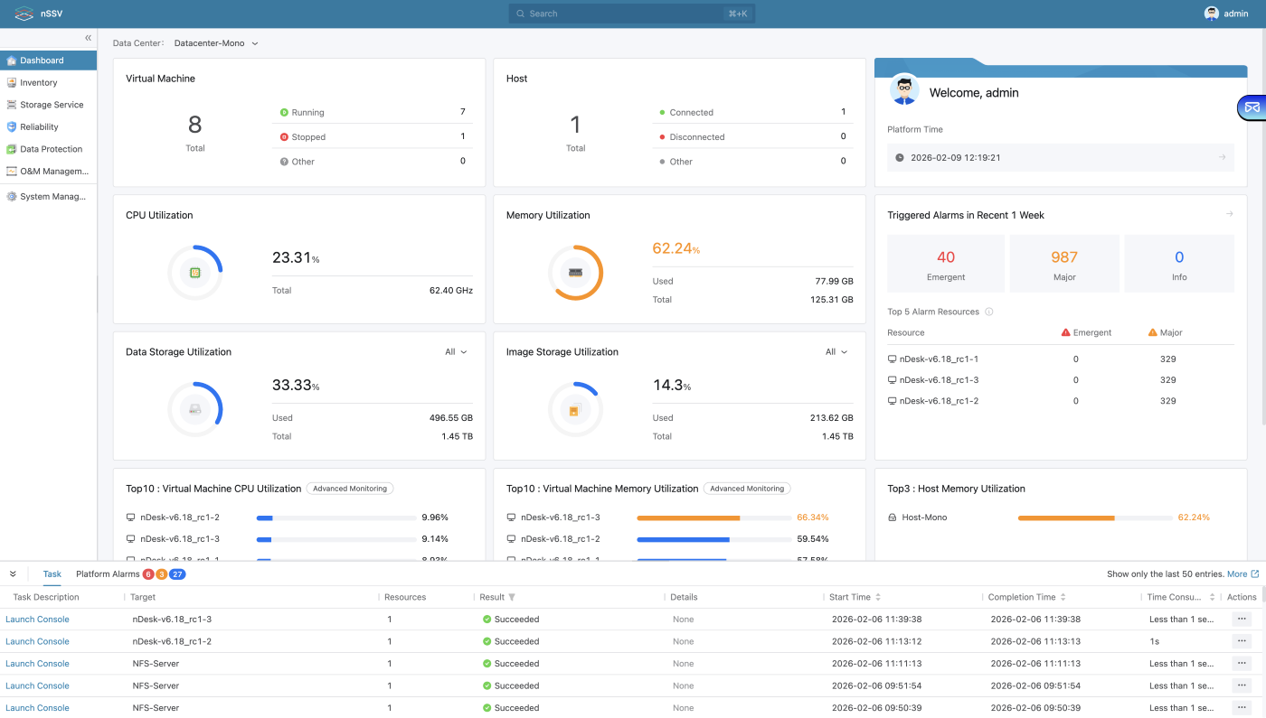Collapse the left sidebar with double-chevron icon
Viewport: 1266px width, 718px height.
coord(88,38)
